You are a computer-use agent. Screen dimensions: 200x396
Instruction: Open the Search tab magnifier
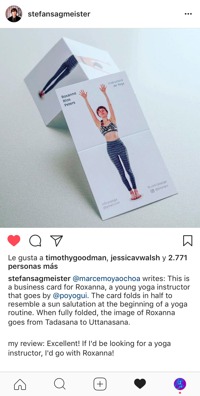point(60,384)
